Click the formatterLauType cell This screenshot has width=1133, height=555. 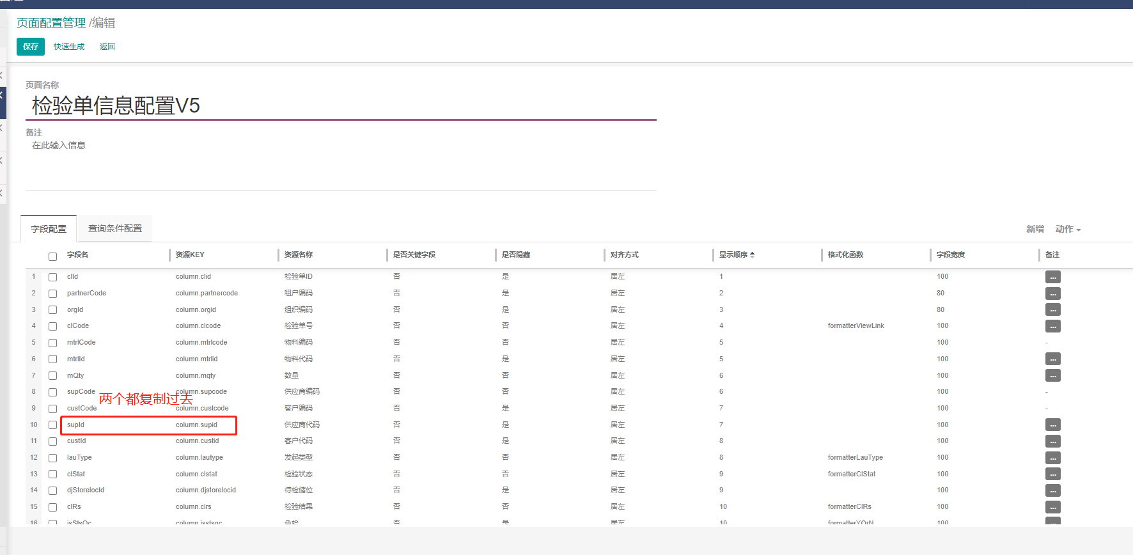(x=856, y=457)
